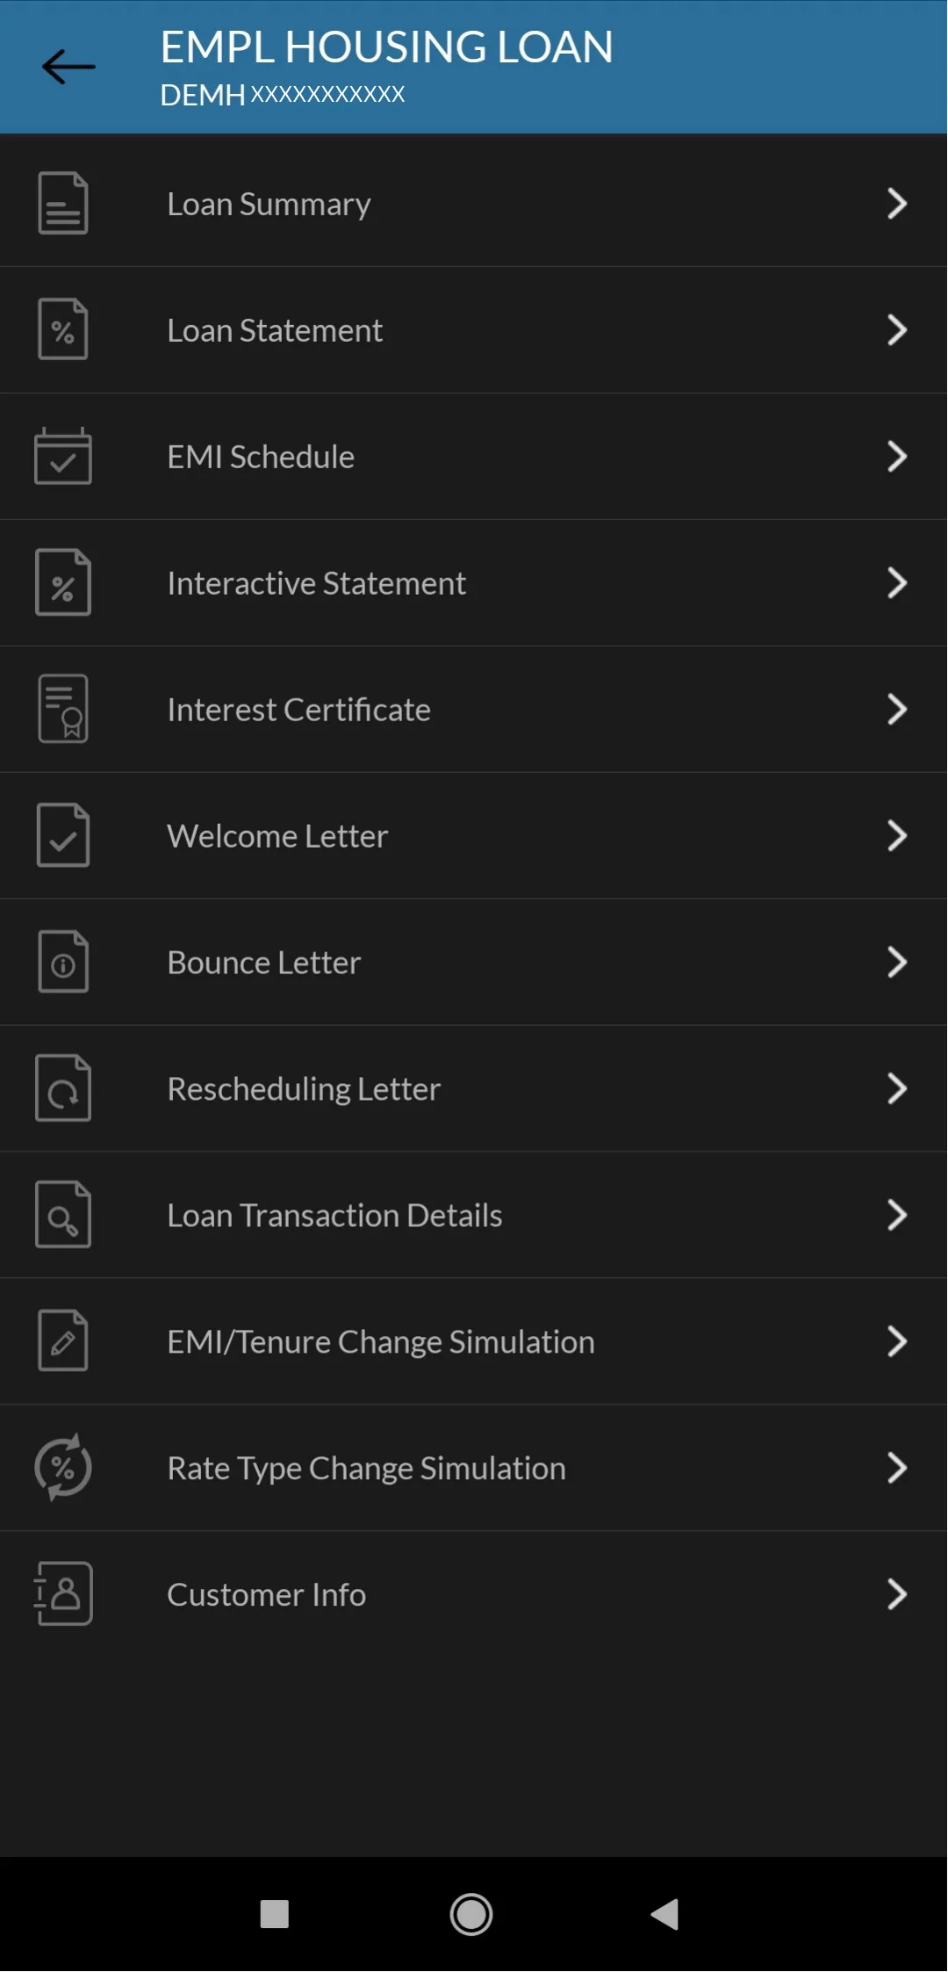Select Interest Certificate from the list
This screenshot has width=948, height=1972.
[298, 710]
